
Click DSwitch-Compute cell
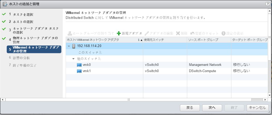pyautogui.click(x=202, y=71)
